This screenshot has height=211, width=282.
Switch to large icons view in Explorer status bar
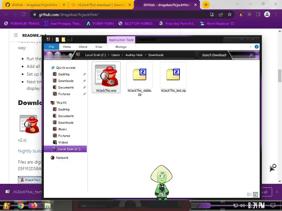click(255, 194)
